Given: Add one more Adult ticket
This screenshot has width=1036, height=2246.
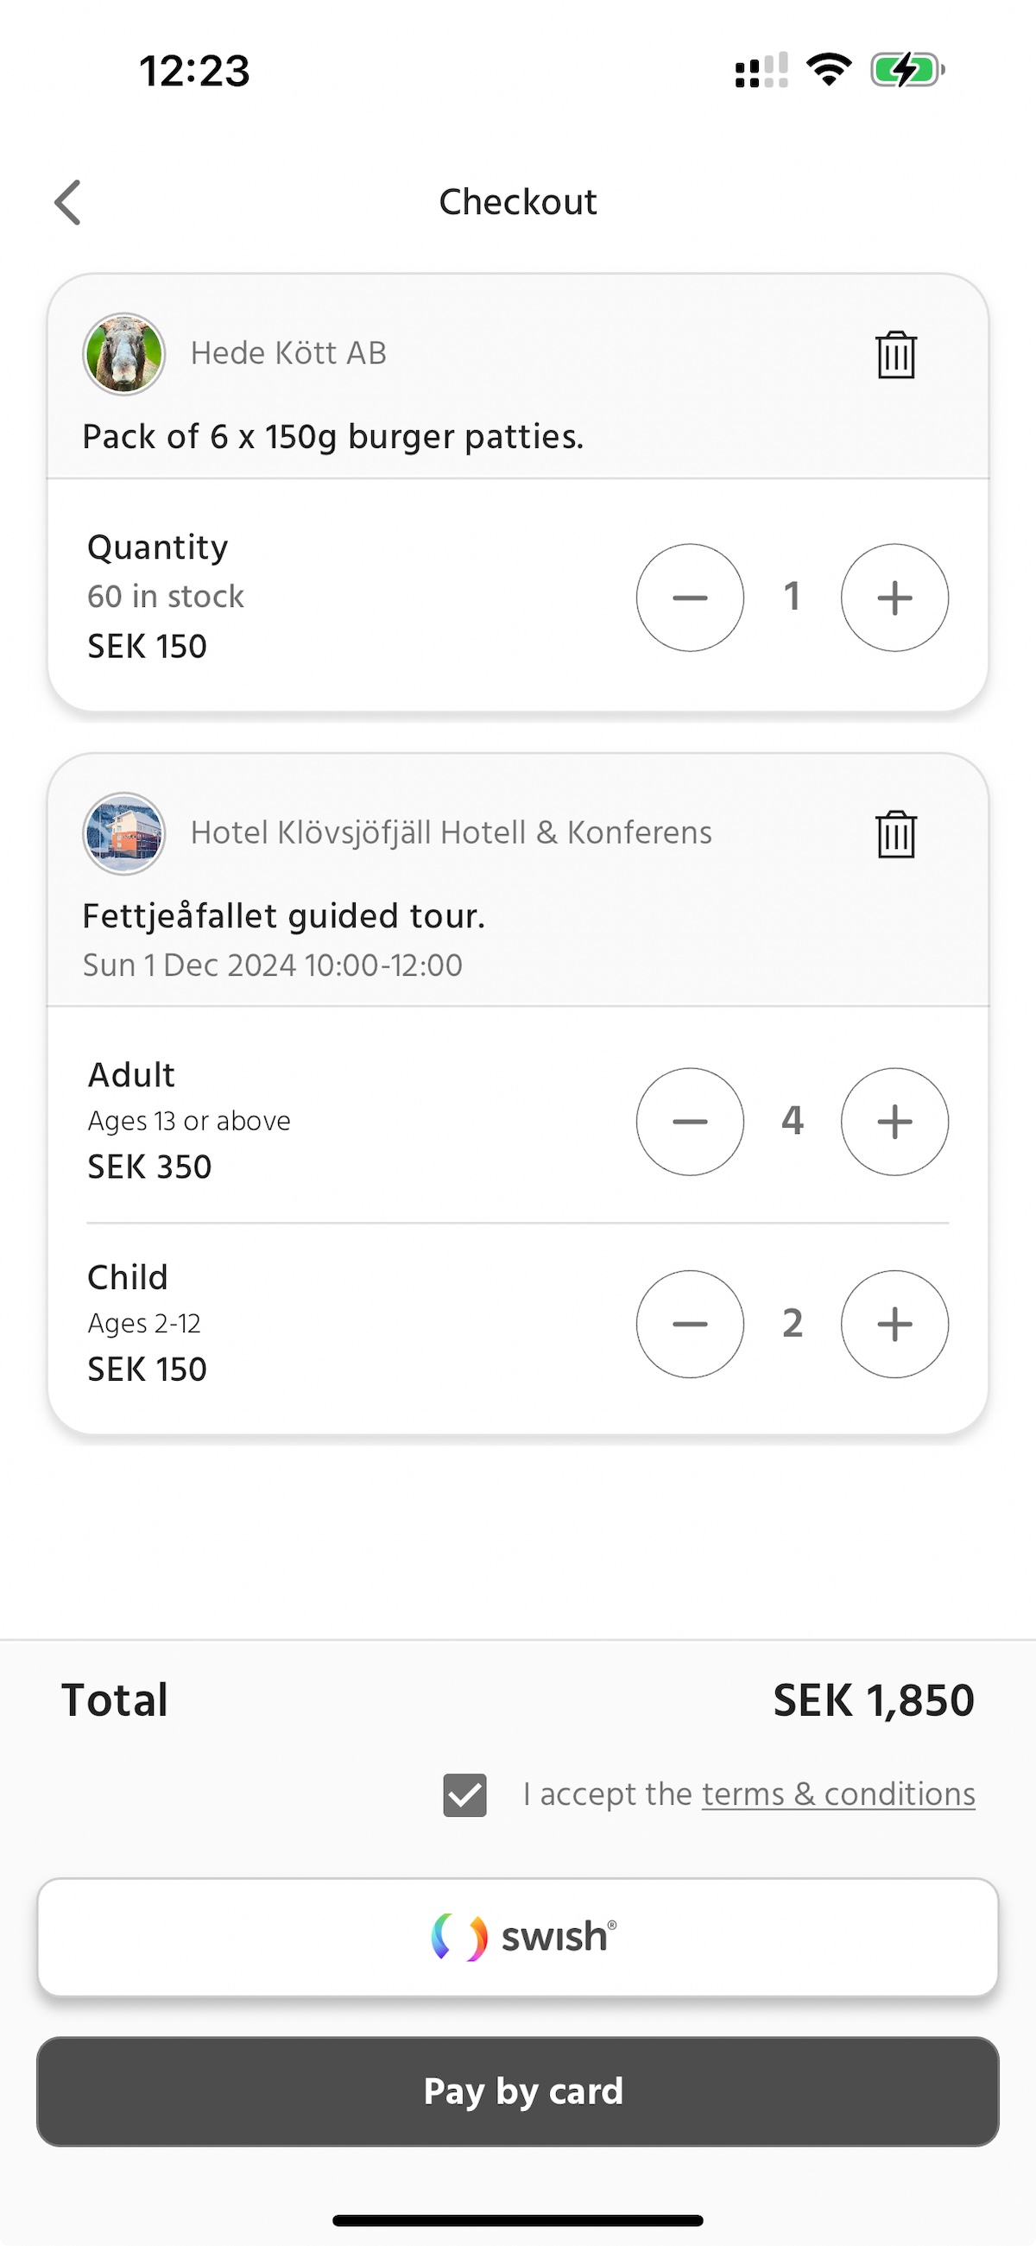Looking at the screenshot, I should [894, 1121].
